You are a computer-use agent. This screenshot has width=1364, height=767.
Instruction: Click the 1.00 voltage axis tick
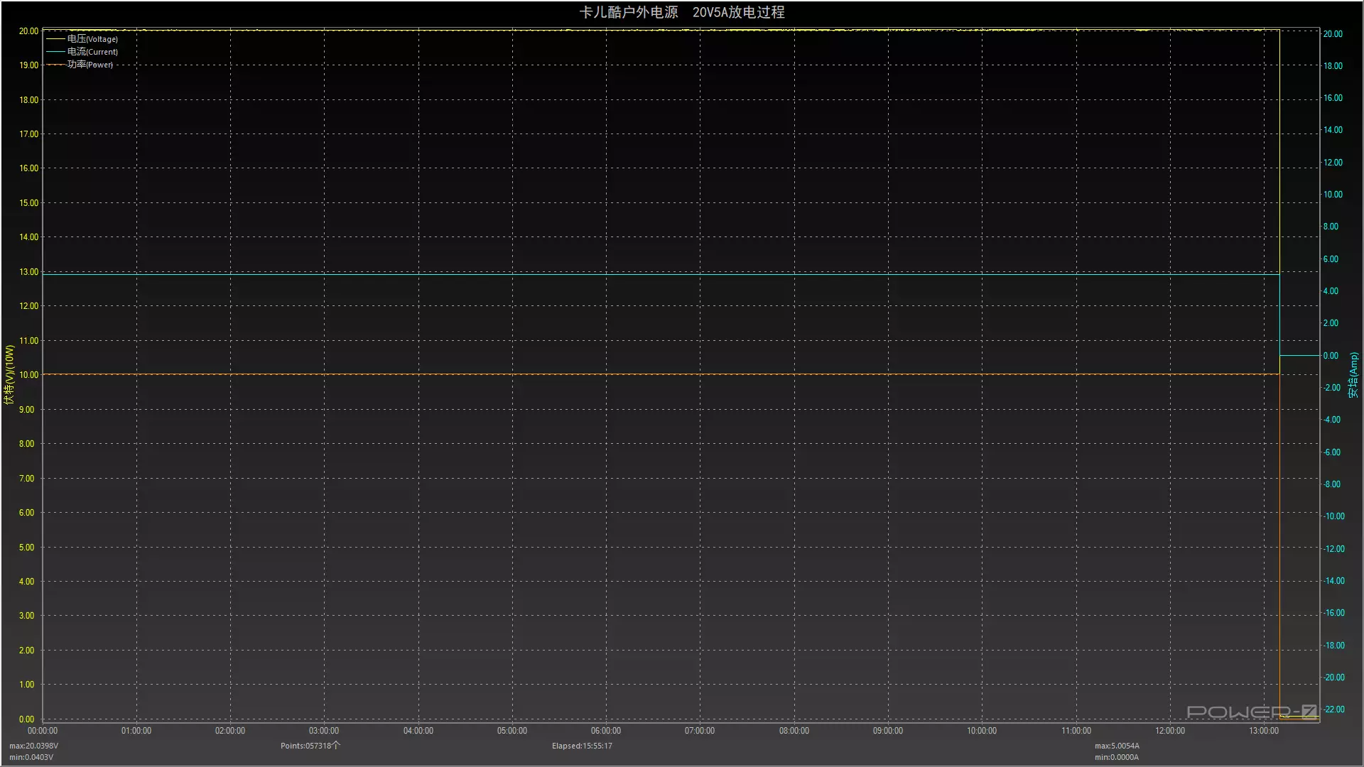pyautogui.click(x=26, y=685)
